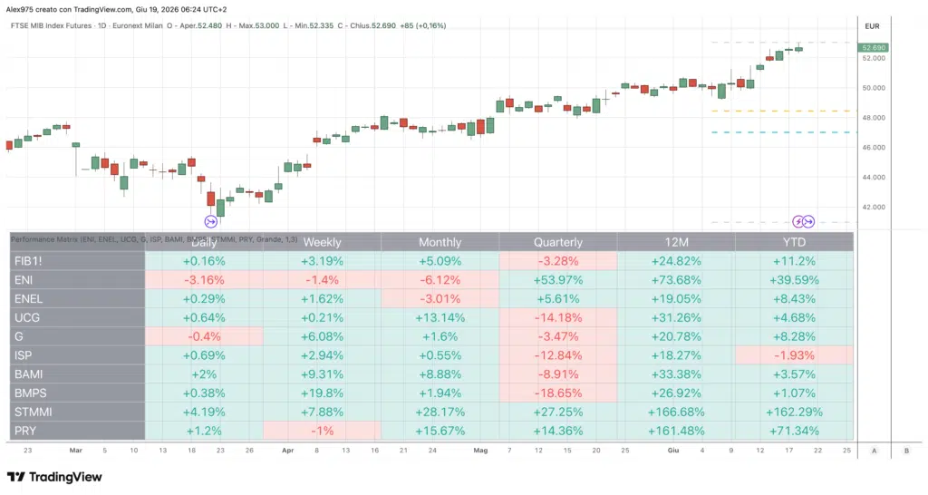This screenshot has height=495, width=928.
Task: Click BMPS quarterly value -18.65%
Action: (558, 393)
